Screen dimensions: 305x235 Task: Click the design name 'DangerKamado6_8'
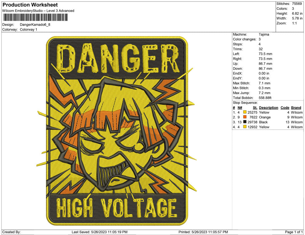(x=35, y=25)
